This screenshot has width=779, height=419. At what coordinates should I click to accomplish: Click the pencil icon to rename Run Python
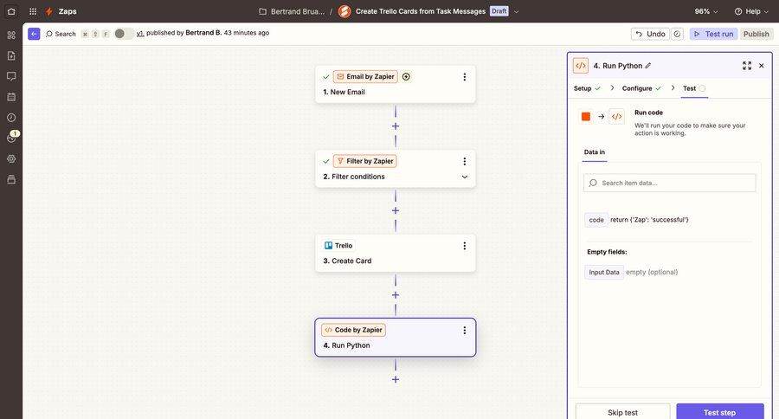pos(648,66)
